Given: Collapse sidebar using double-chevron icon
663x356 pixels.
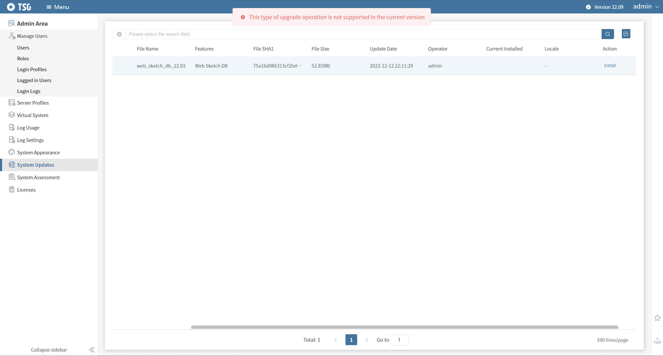Looking at the screenshot, I should click(92, 350).
